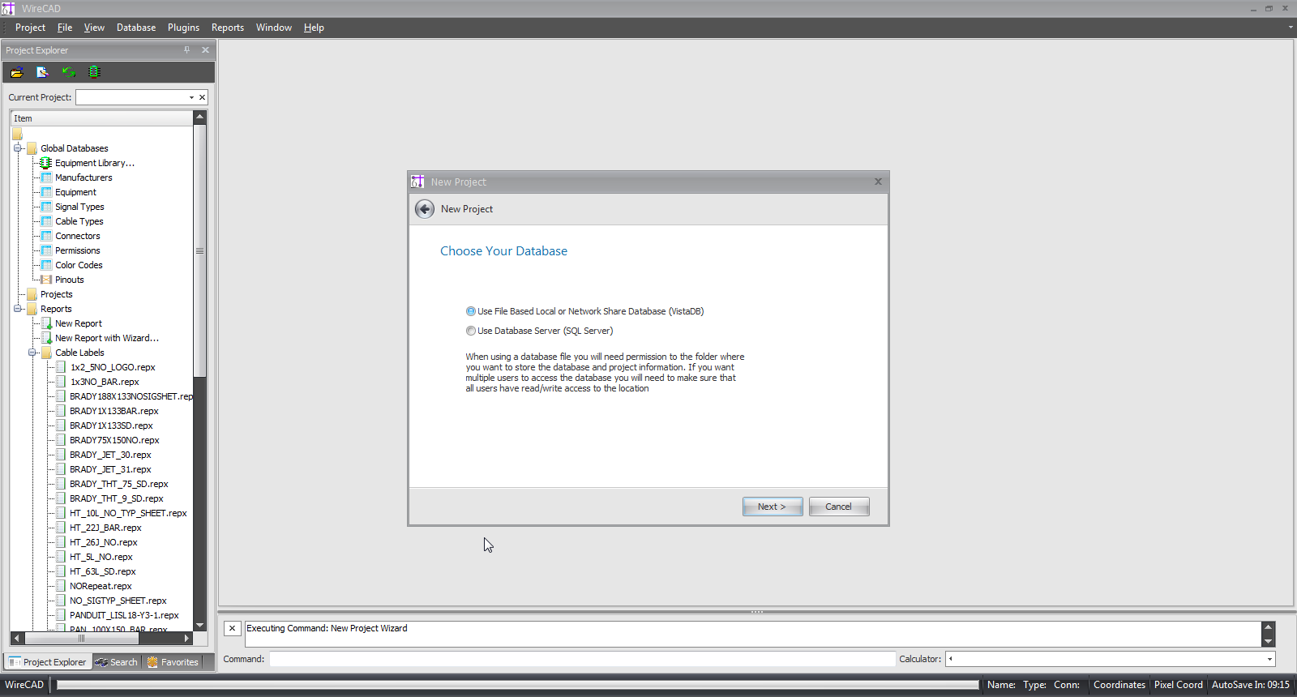Pin the Project Explorer panel
The width and height of the screenshot is (1297, 697).
point(186,50)
